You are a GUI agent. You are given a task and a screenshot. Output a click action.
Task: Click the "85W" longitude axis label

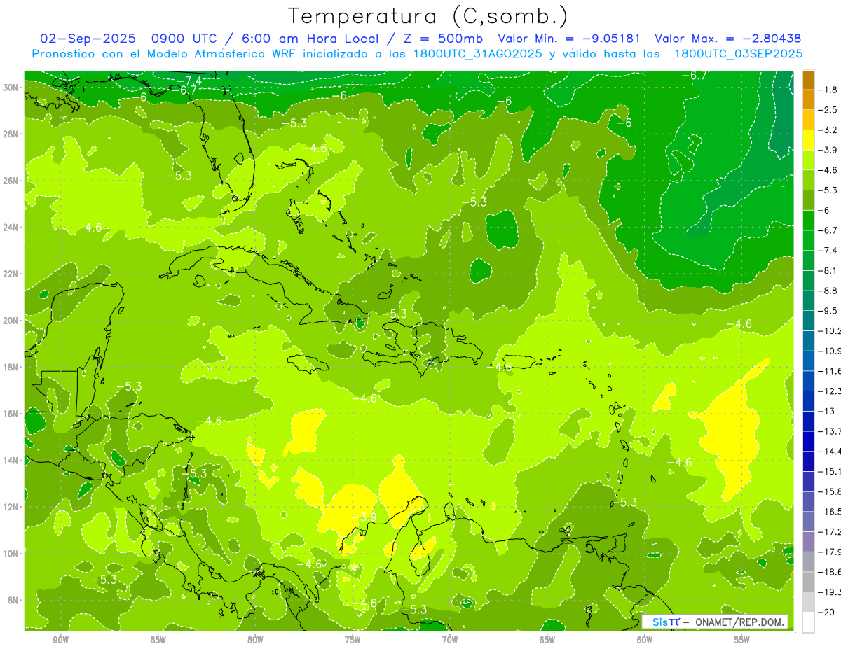[158, 641]
